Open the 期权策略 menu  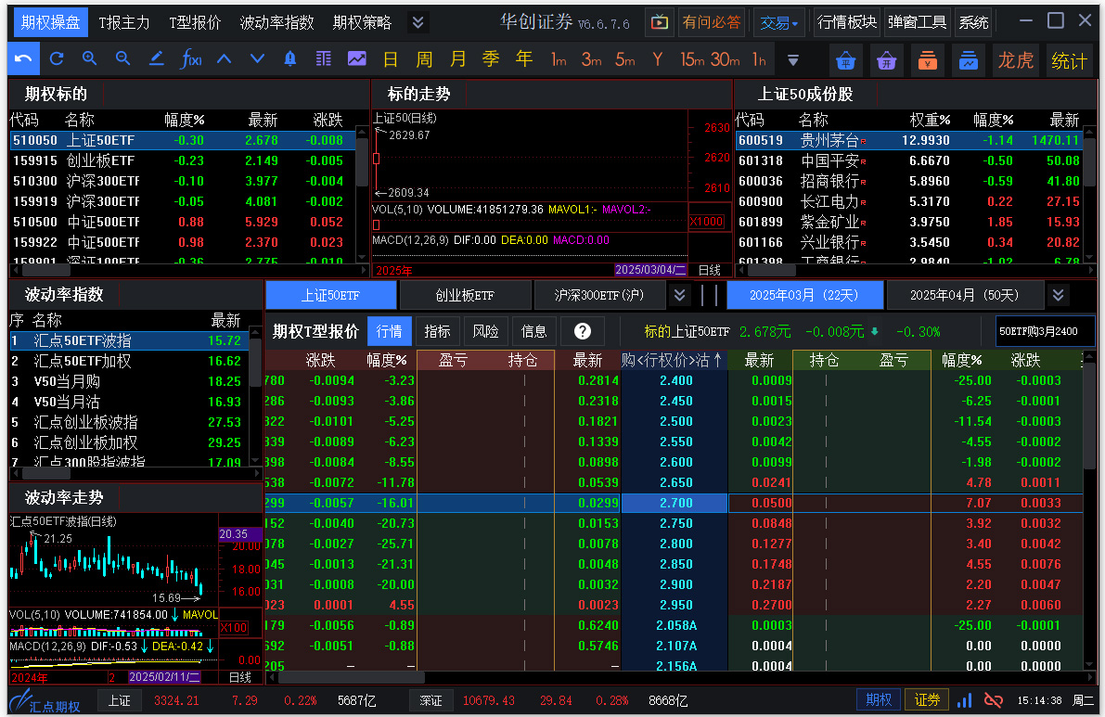(362, 22)
